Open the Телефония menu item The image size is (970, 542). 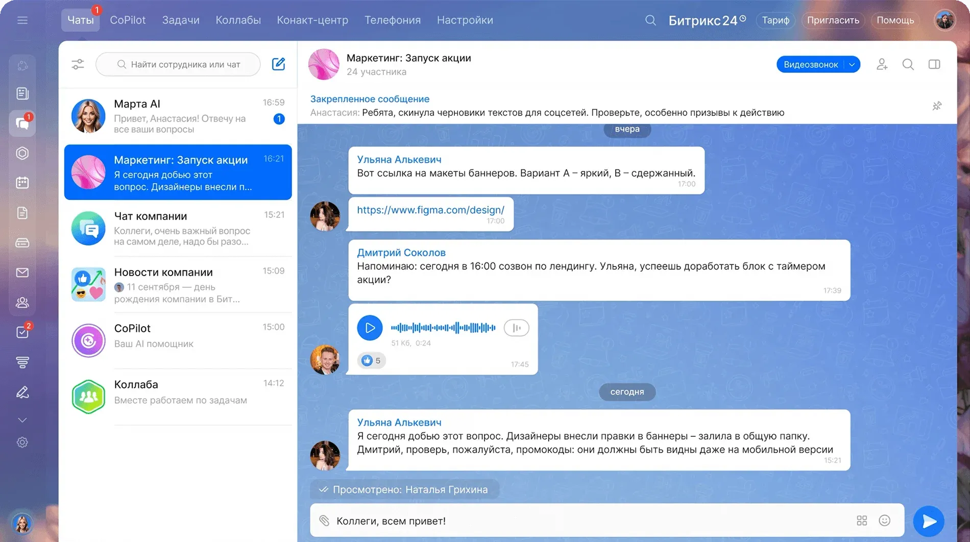(x=392, y=20)
